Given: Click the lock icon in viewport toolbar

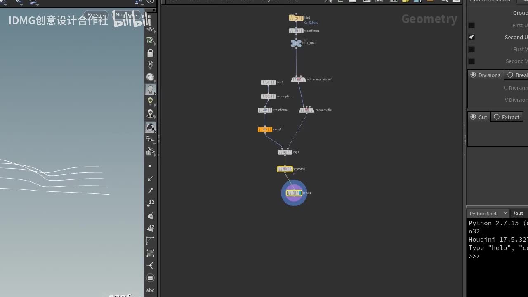Looking at the screenshot, I should pos(150,53).
